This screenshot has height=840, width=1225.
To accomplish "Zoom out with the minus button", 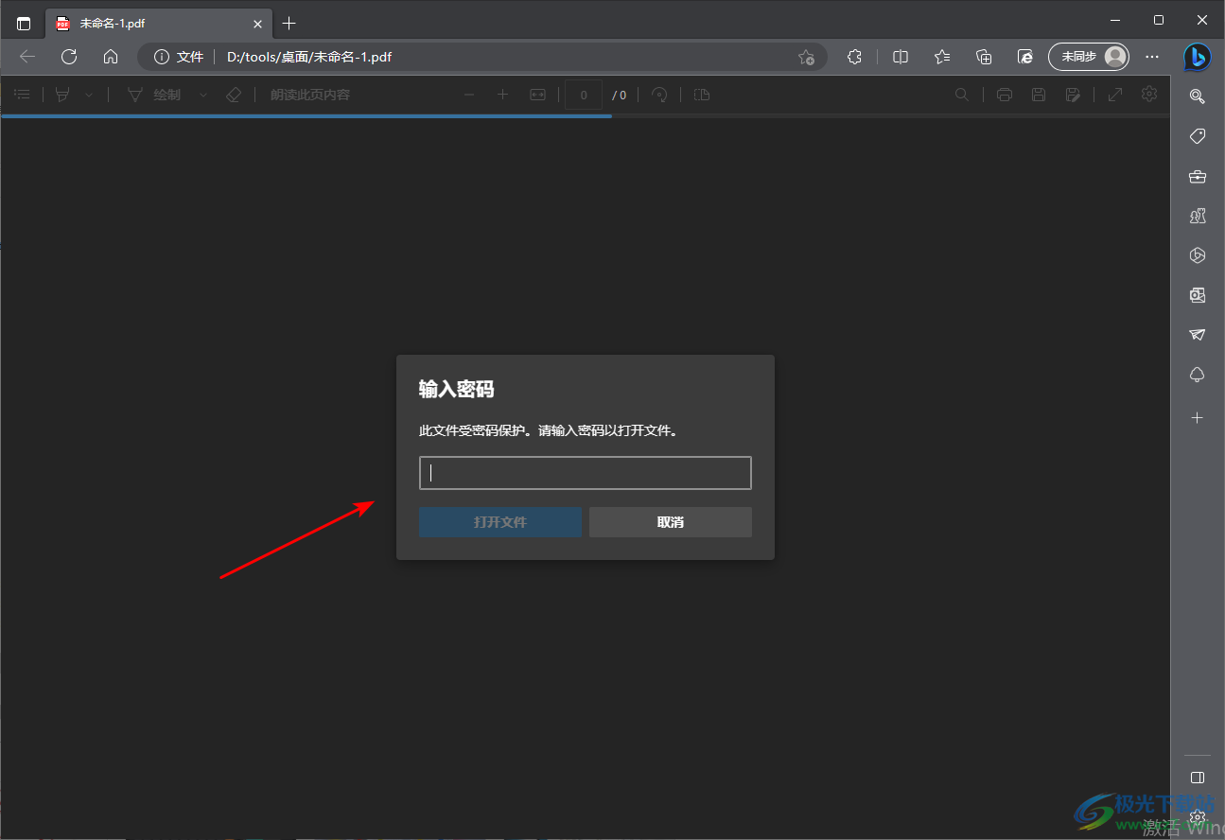I will [x=469, y=95].
